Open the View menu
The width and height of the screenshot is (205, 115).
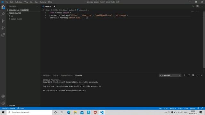click(x=26, y=2)
